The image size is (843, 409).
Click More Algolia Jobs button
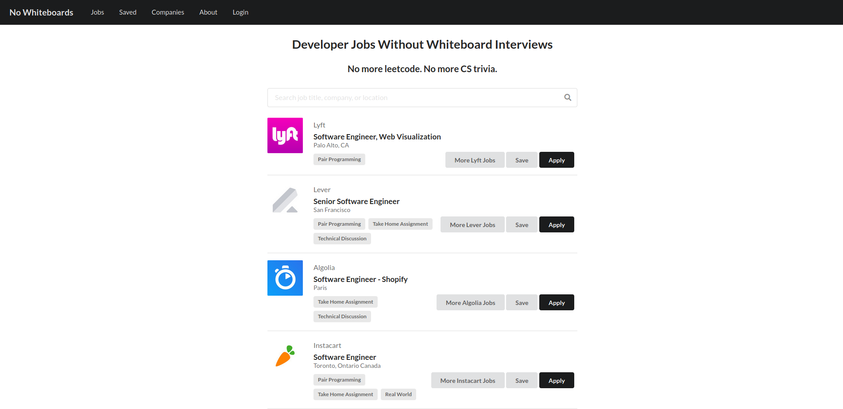[x=471, y=302]
